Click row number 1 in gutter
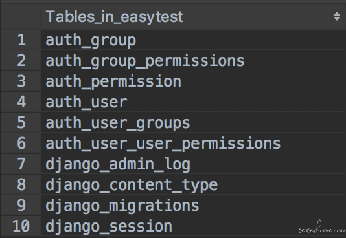 coord(21,40)
